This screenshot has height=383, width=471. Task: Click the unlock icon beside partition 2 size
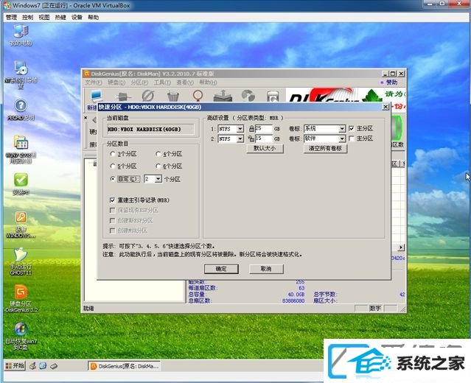251,138
